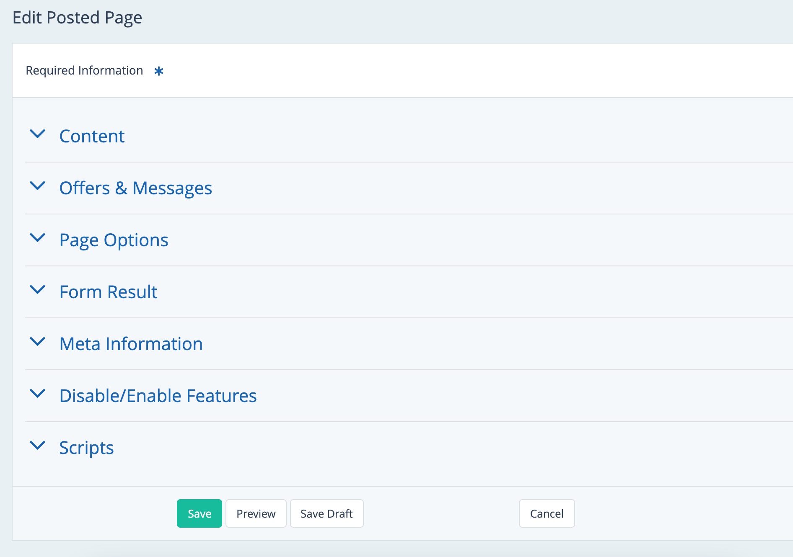This screenshot has width=793, height=557.
Task: Click the chevron beside Form Result
Action: 38,290
